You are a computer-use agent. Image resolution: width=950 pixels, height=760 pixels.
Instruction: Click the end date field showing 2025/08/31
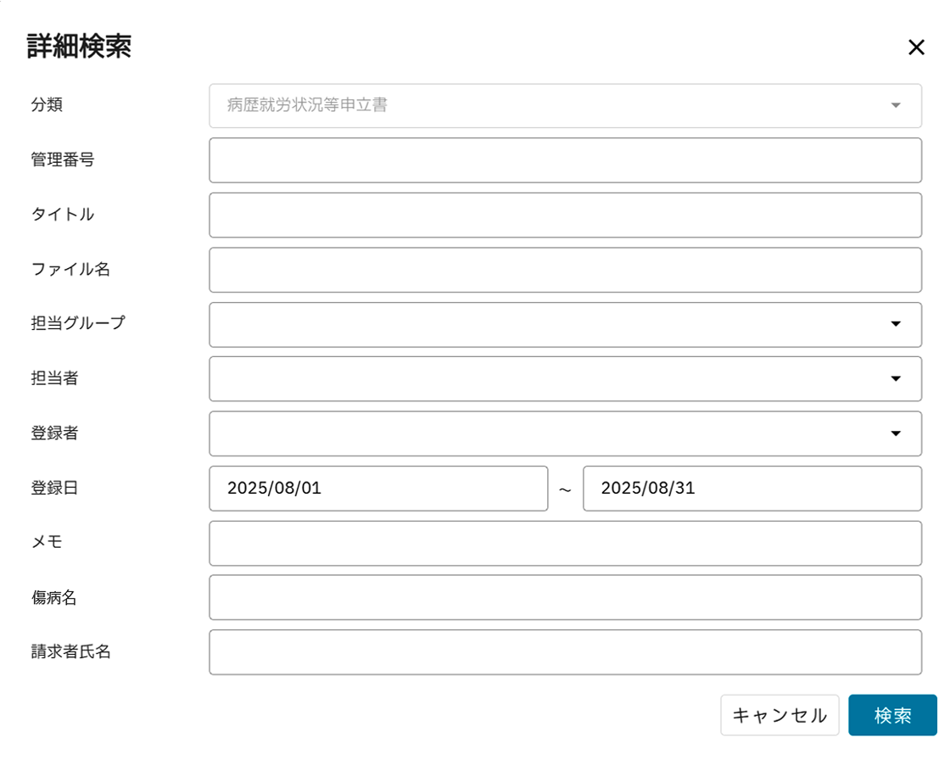pos(752,489)
